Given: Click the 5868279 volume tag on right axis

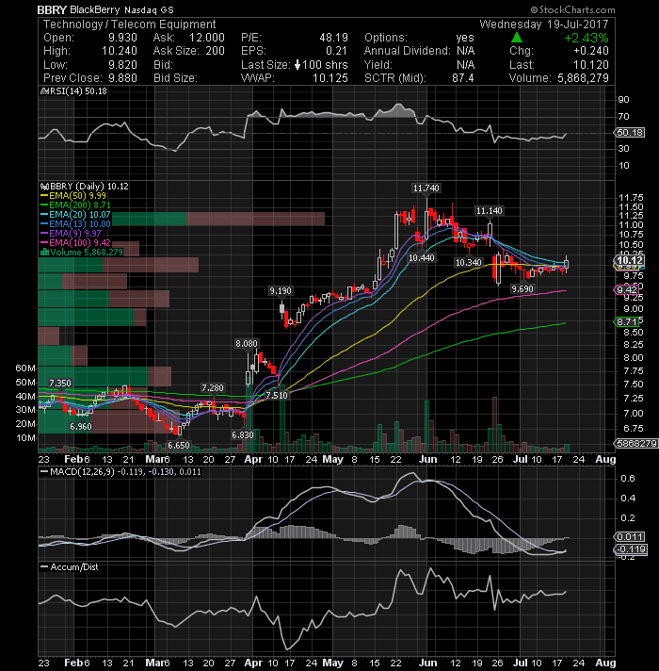Looking at the screenshot, I should click(636, 443).
